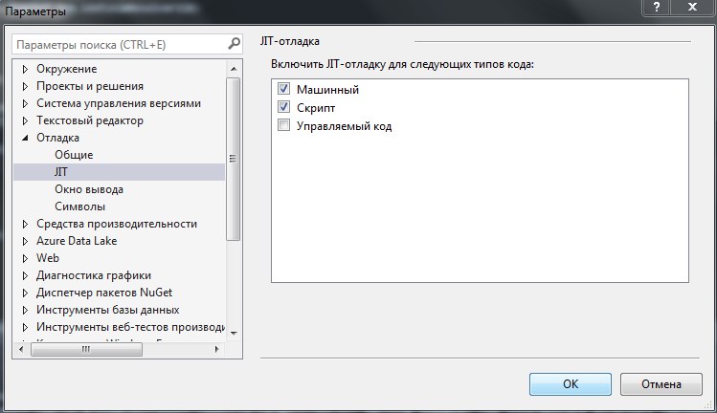The height and width of the screenshot is (413, 717).
Task: Open the help question mark button
Action: tap(657, 7)
